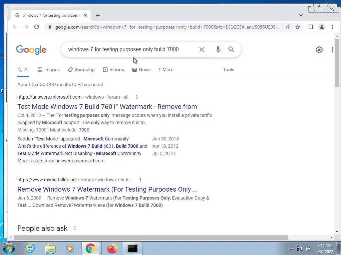Open People also ask options menu

(75, 228)
